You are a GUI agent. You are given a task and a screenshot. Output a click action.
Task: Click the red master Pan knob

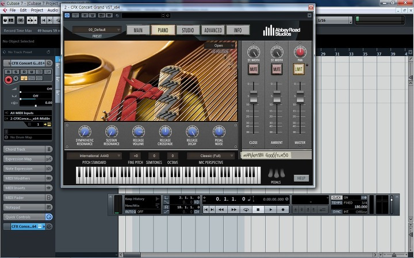coord(300,52)
